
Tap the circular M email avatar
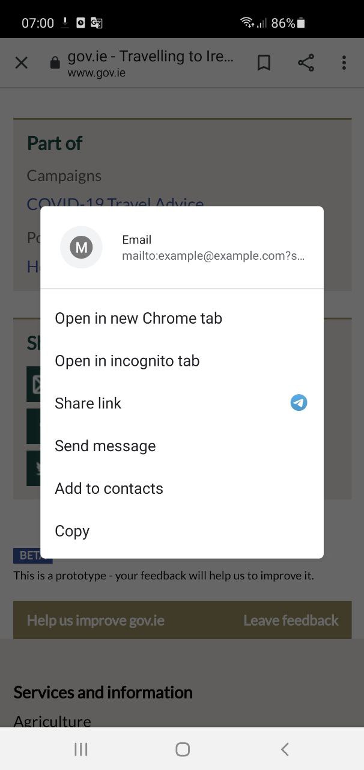click(x=81, y=247)
